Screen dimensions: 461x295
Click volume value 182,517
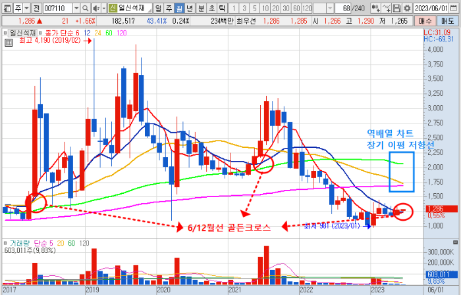click(123, 21)
